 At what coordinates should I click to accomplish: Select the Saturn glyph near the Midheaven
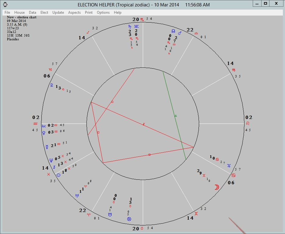coord(130,27)
